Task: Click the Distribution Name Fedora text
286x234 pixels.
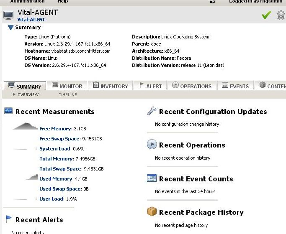Action: (184, 58)
